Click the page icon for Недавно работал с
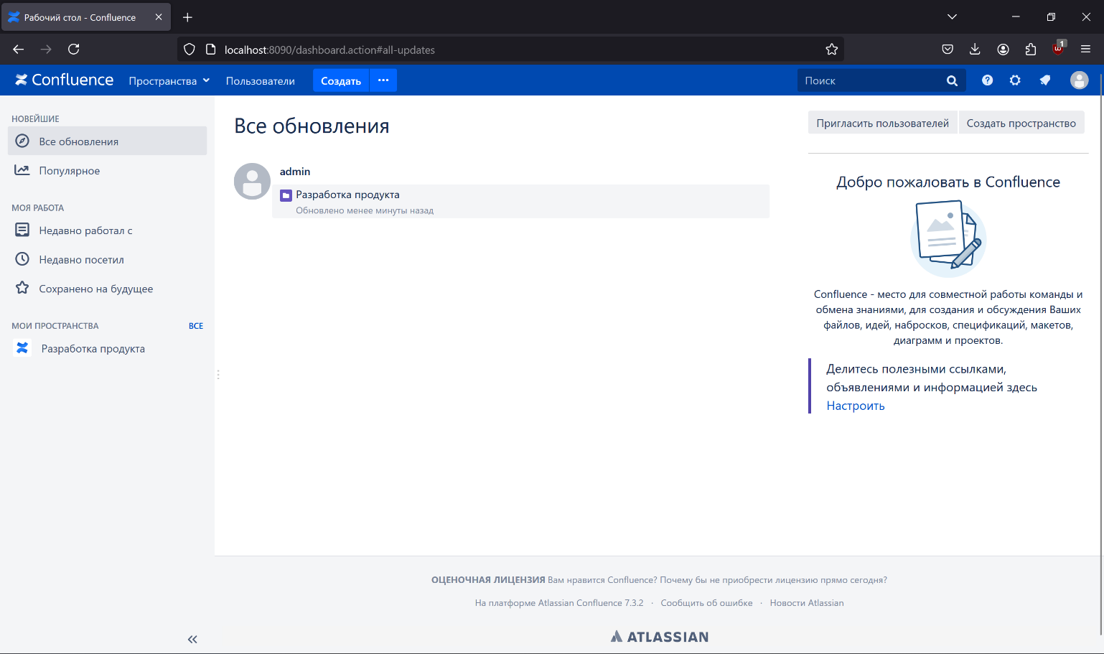The image size is (1104, 654). (22, 230)
